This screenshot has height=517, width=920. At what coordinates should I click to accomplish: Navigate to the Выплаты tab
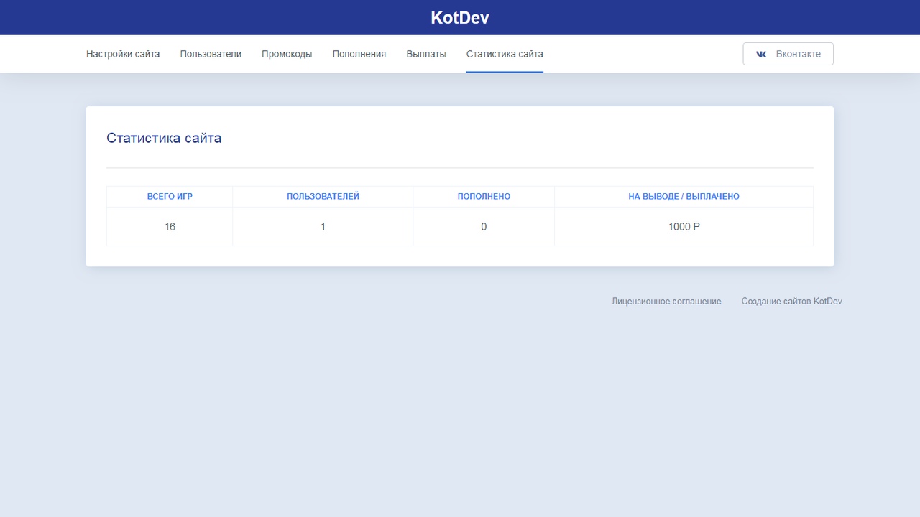point(426,54)
